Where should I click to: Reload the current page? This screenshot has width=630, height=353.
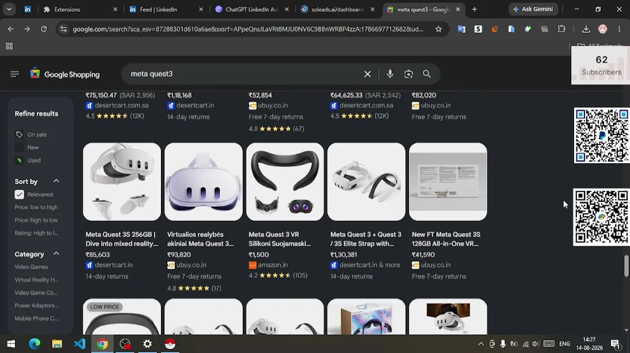coord(44,29)
